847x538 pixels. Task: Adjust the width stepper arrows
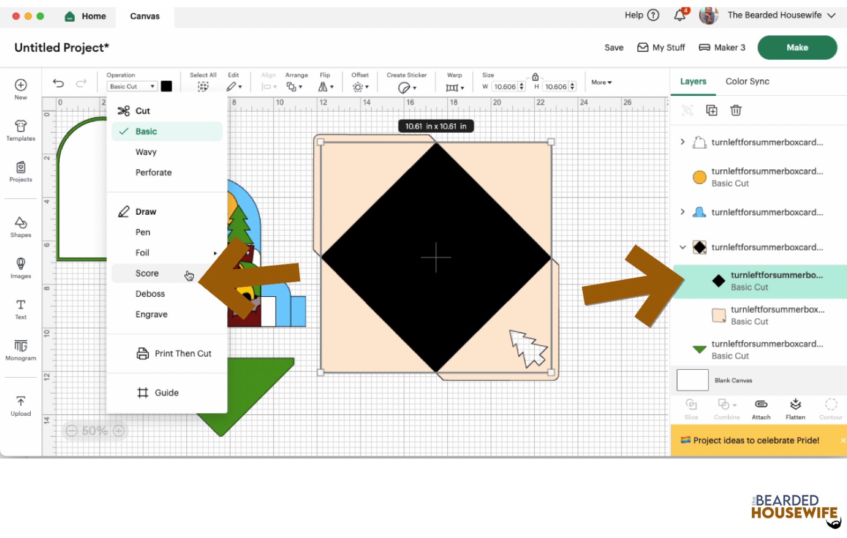tap(521, 86)
